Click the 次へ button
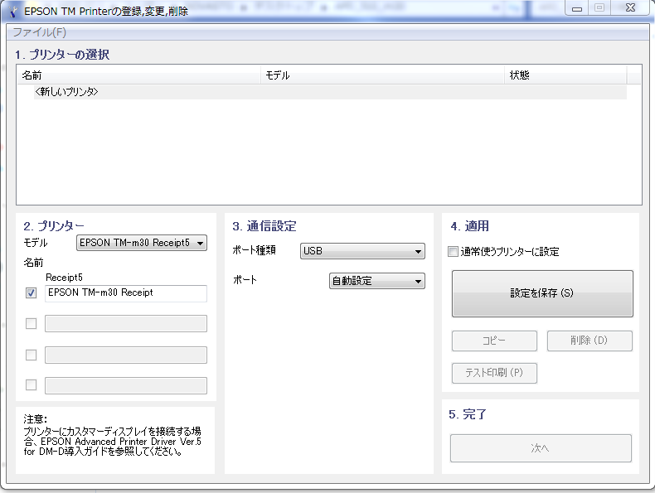Screen dimensions: 655x493 coord(541,448)
